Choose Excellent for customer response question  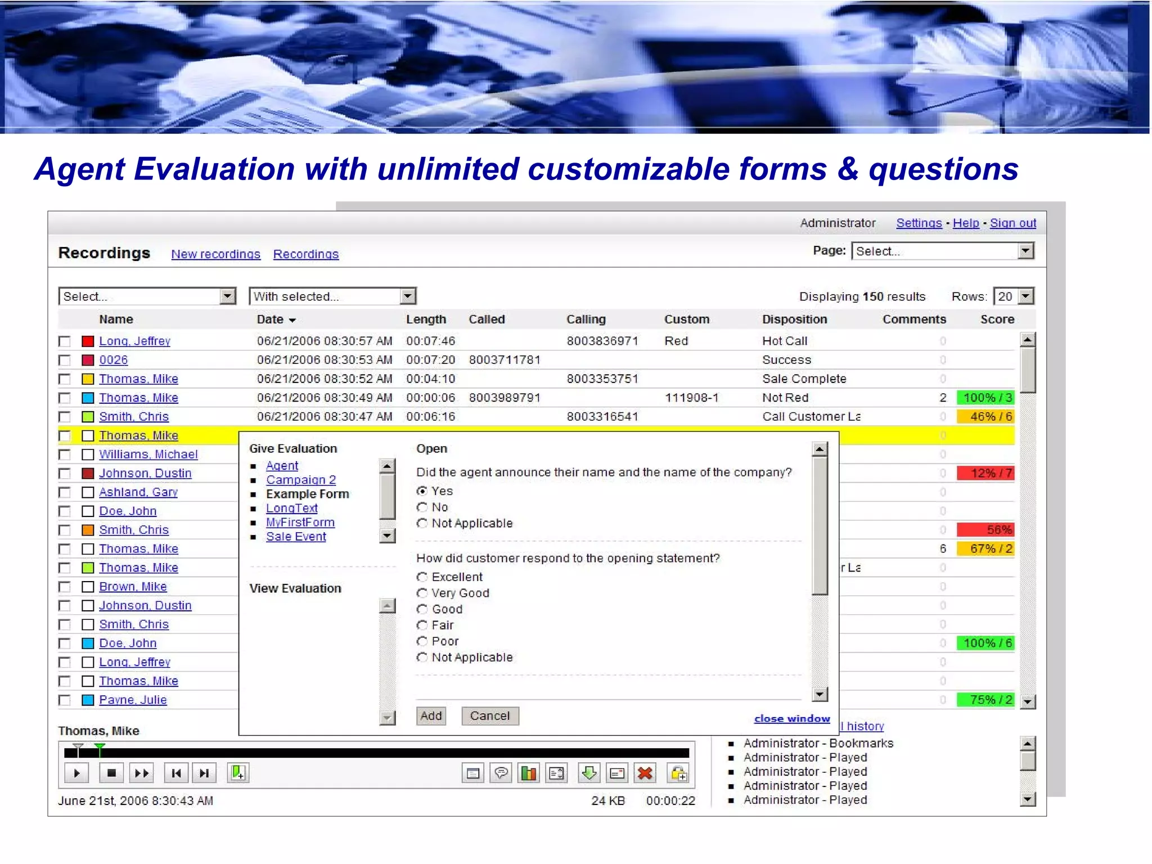tap(422, 577)
